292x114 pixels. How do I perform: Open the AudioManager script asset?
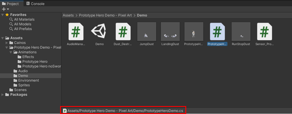(76, 32)
